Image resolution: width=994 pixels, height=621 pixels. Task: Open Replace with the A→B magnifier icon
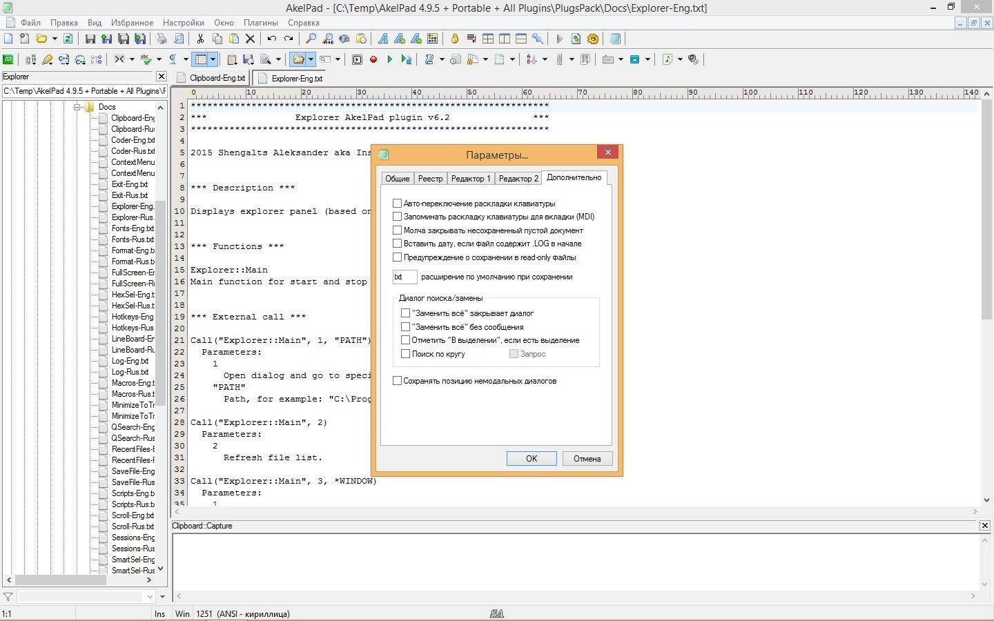[x=327, y=39]
